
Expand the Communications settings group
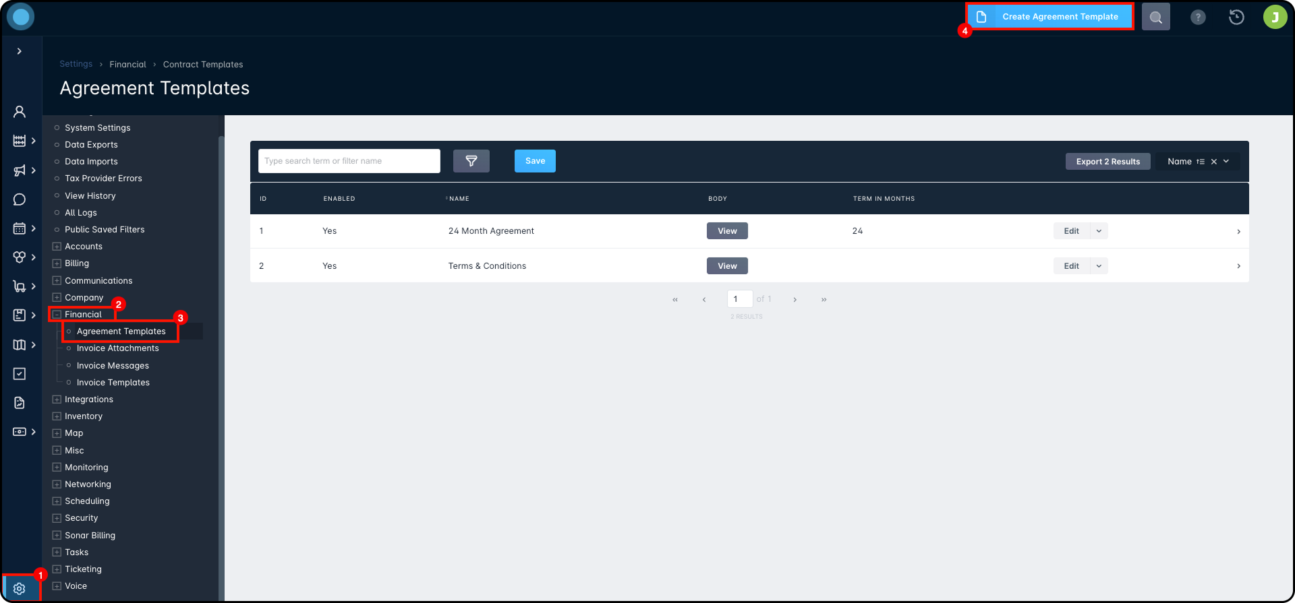tap(57, 281)
